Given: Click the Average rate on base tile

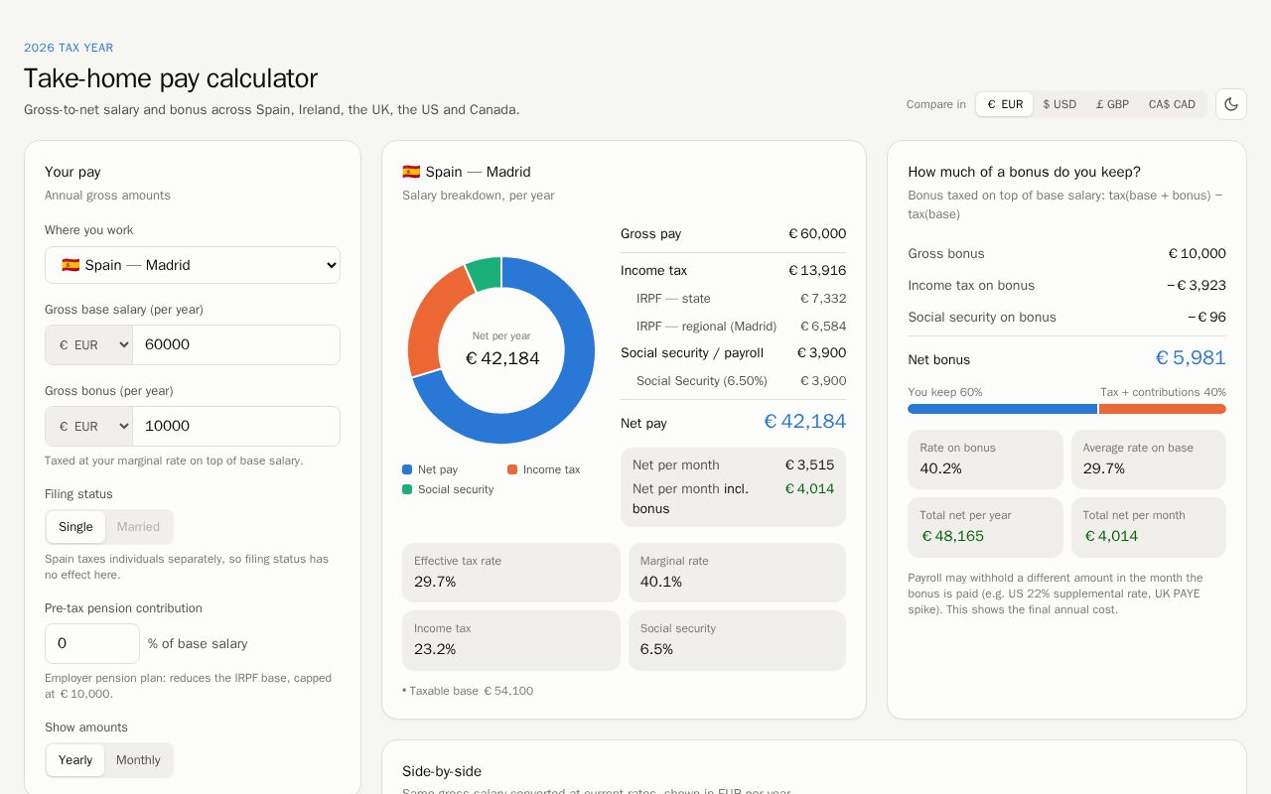Looking at the screenshot, I should coord(1149,460).
